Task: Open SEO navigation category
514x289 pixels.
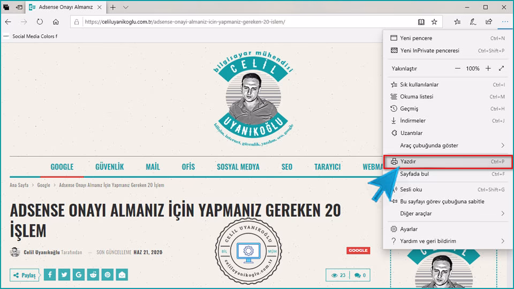Action: tap(287, 167)
